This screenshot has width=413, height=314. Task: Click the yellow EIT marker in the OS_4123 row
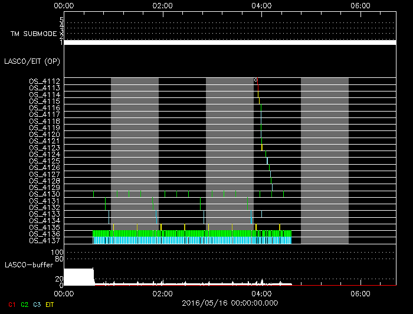[x=261, y=147]
